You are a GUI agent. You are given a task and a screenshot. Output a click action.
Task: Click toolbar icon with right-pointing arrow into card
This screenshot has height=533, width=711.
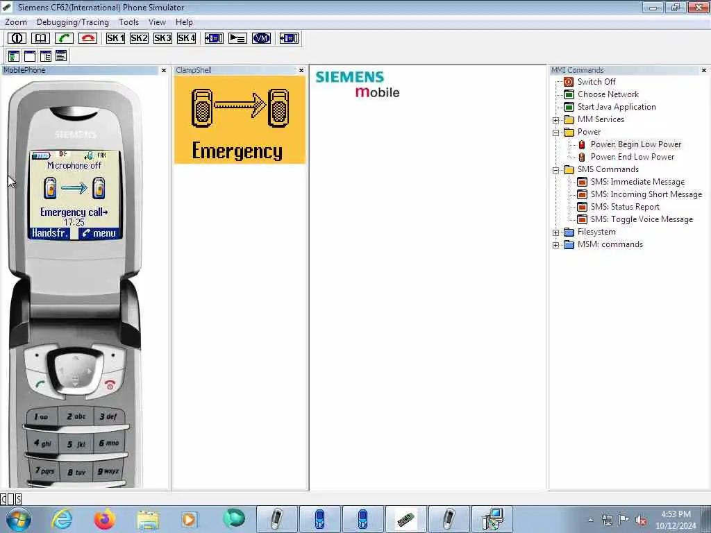pos(214,38)
